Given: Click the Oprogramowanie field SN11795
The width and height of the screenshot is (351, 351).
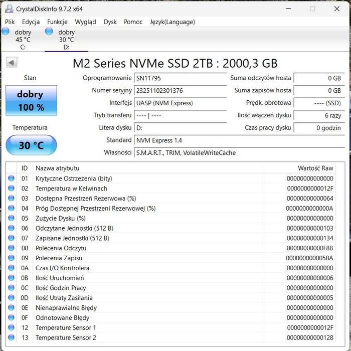Looking at the screenshot, I should pyautogui.click(x=180, y=78).
